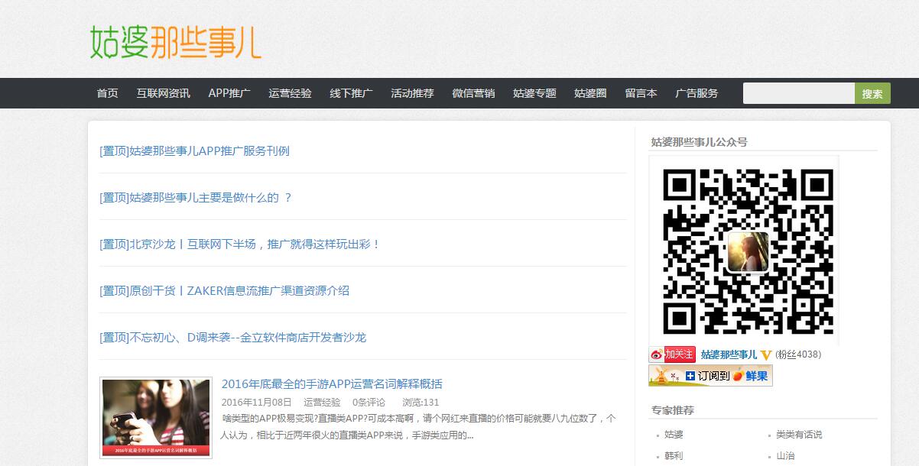Viewport: 919px width, 466px height.
Task: Click the red 加关注 follow badge
Action: (x=679, y=354)
